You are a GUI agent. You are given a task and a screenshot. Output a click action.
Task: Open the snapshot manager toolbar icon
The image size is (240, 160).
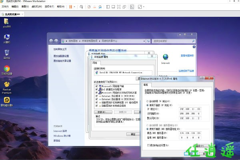[100, 7]
